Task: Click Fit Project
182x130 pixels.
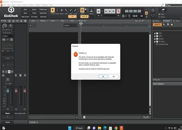Action: (34, 17)
